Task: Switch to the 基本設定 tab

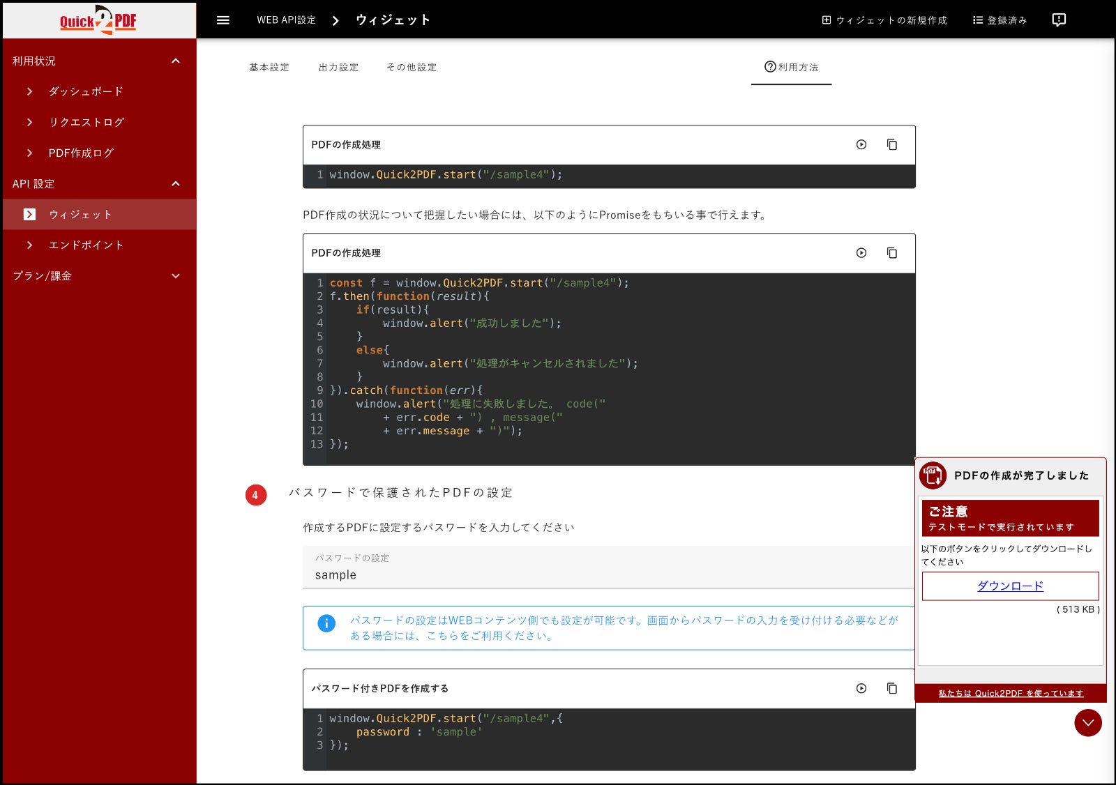Action: 269,68
